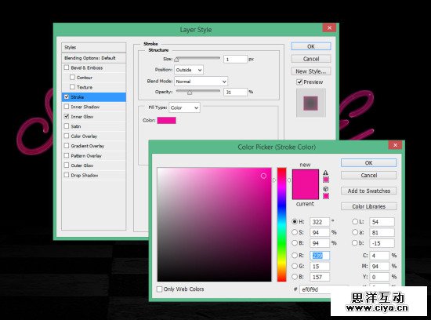Click the Layer Style preview thumbnail

[311, 103]
